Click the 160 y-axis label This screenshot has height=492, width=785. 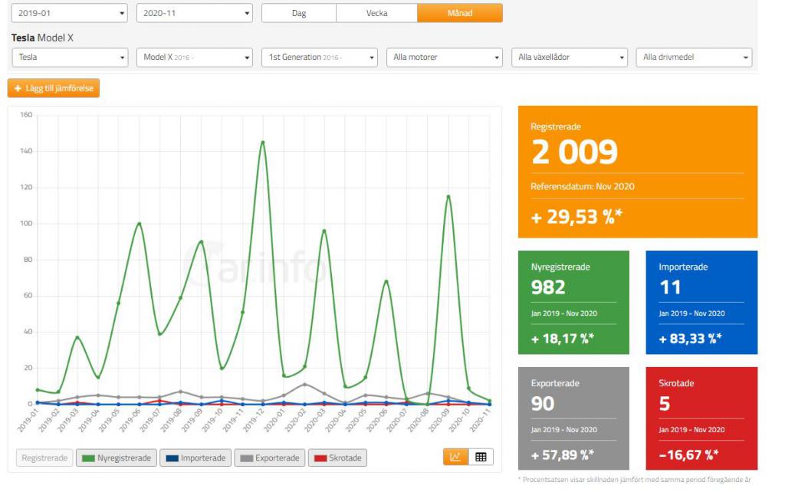pos(26,115)
